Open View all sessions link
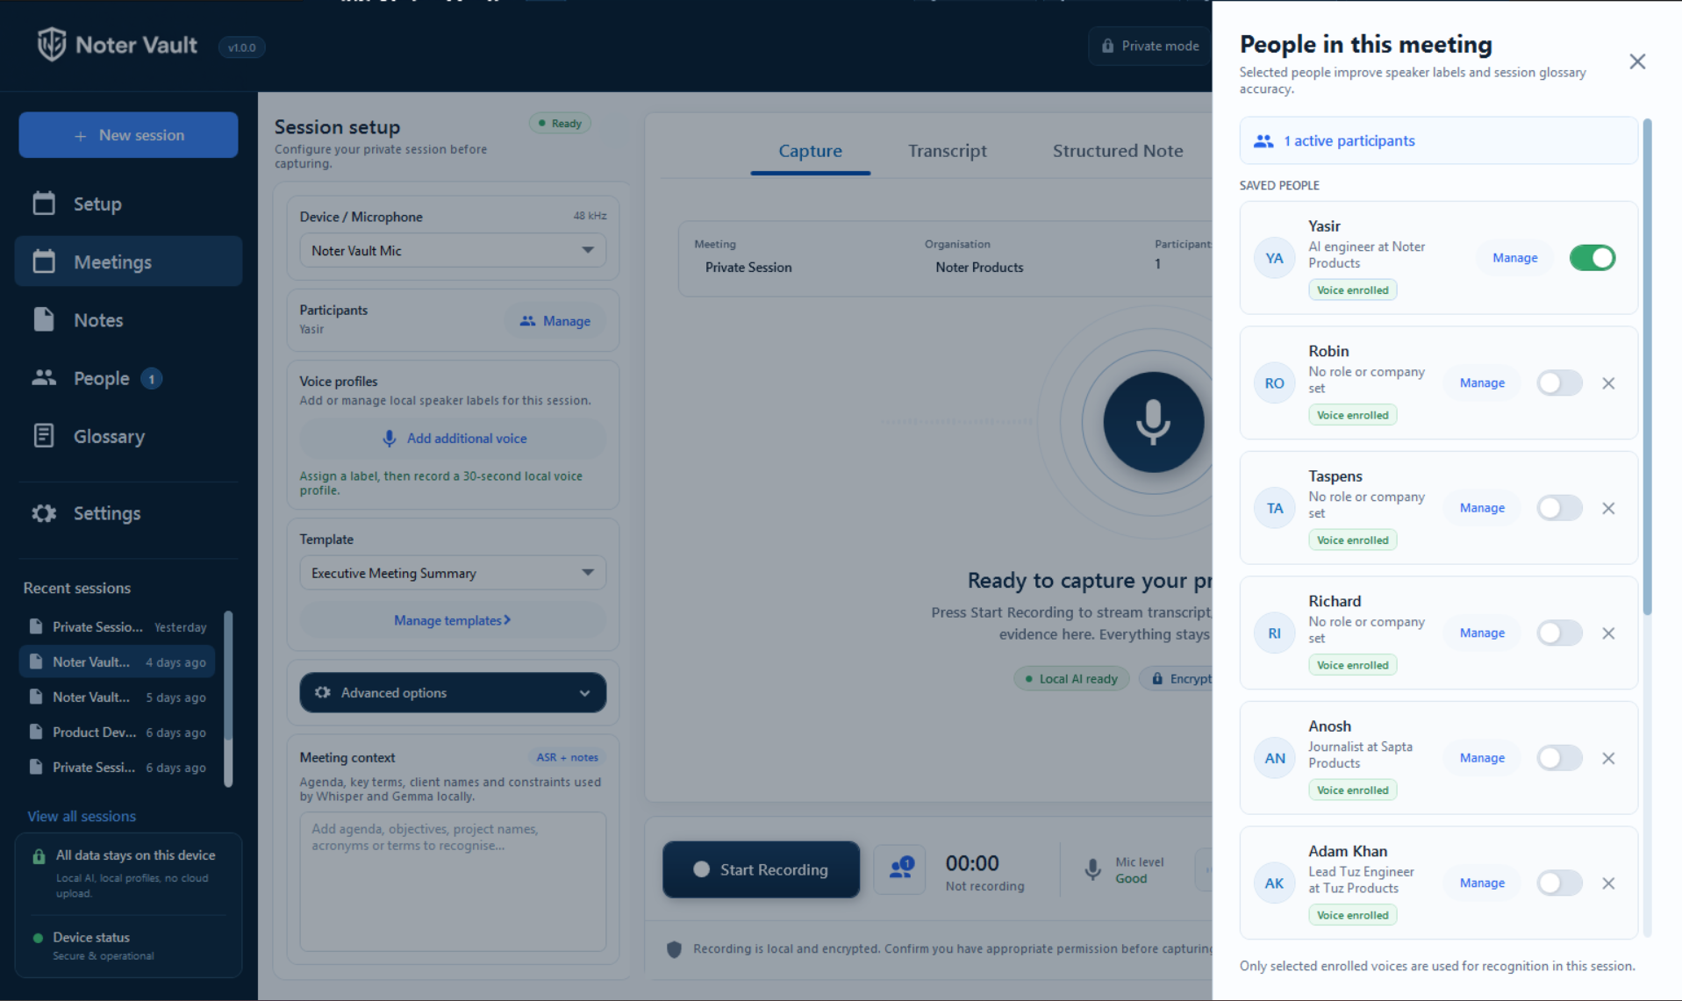Screen dimensions: 1682x1001 82,816
